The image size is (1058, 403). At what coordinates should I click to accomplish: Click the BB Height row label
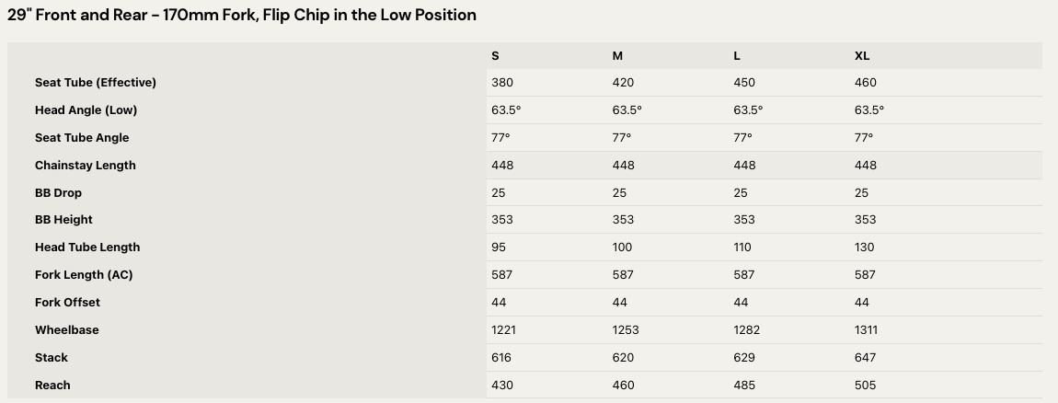tap(63, 219)
